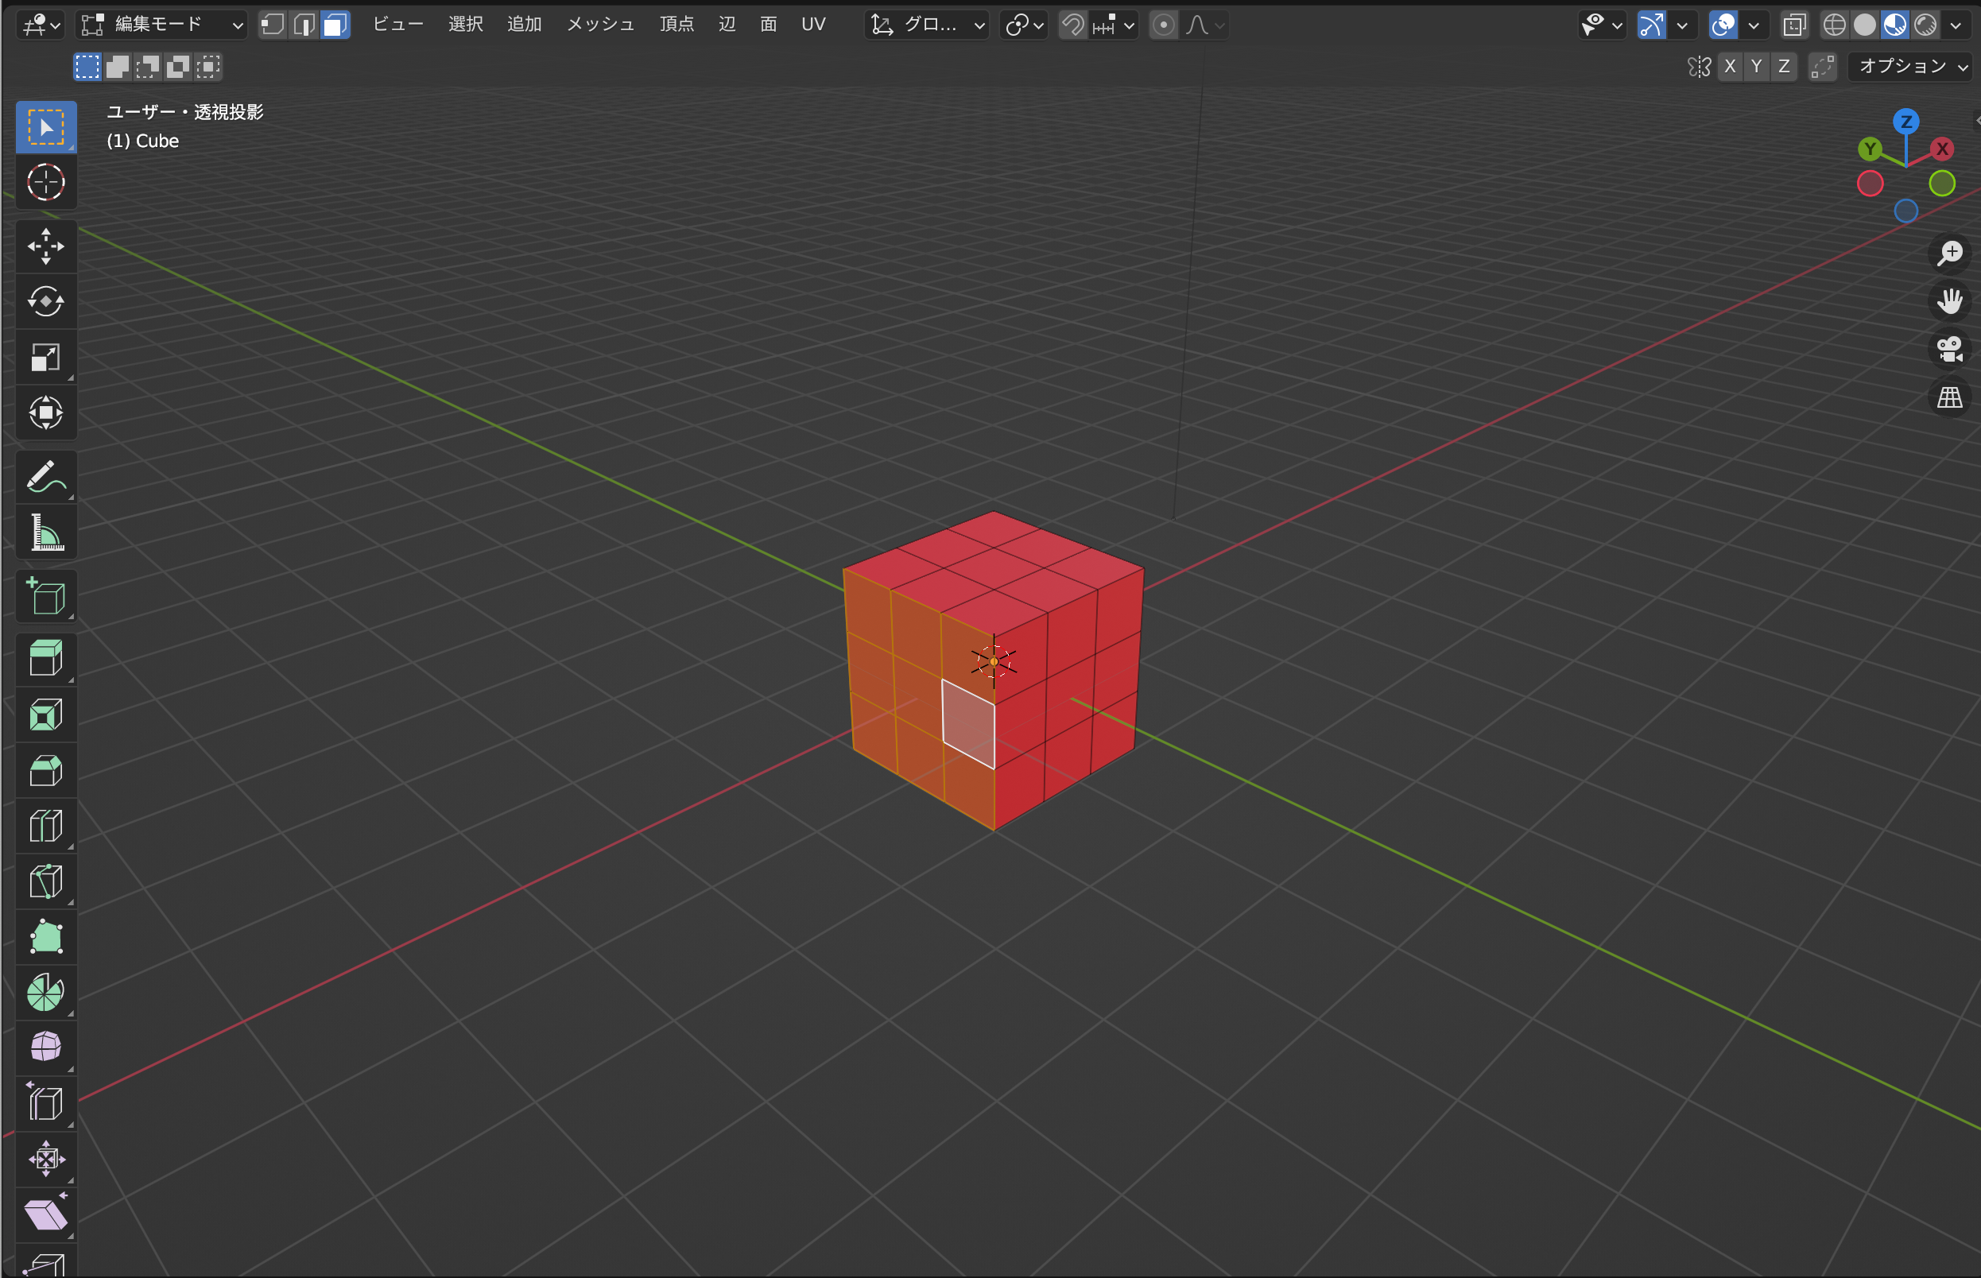Open the 選択 menu
This screenshot has width=1981, height=1278.
click(466, 25)
